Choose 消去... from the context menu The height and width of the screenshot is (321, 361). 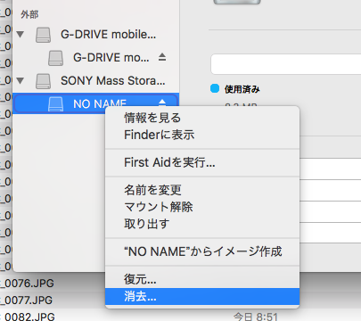point(202,296)
